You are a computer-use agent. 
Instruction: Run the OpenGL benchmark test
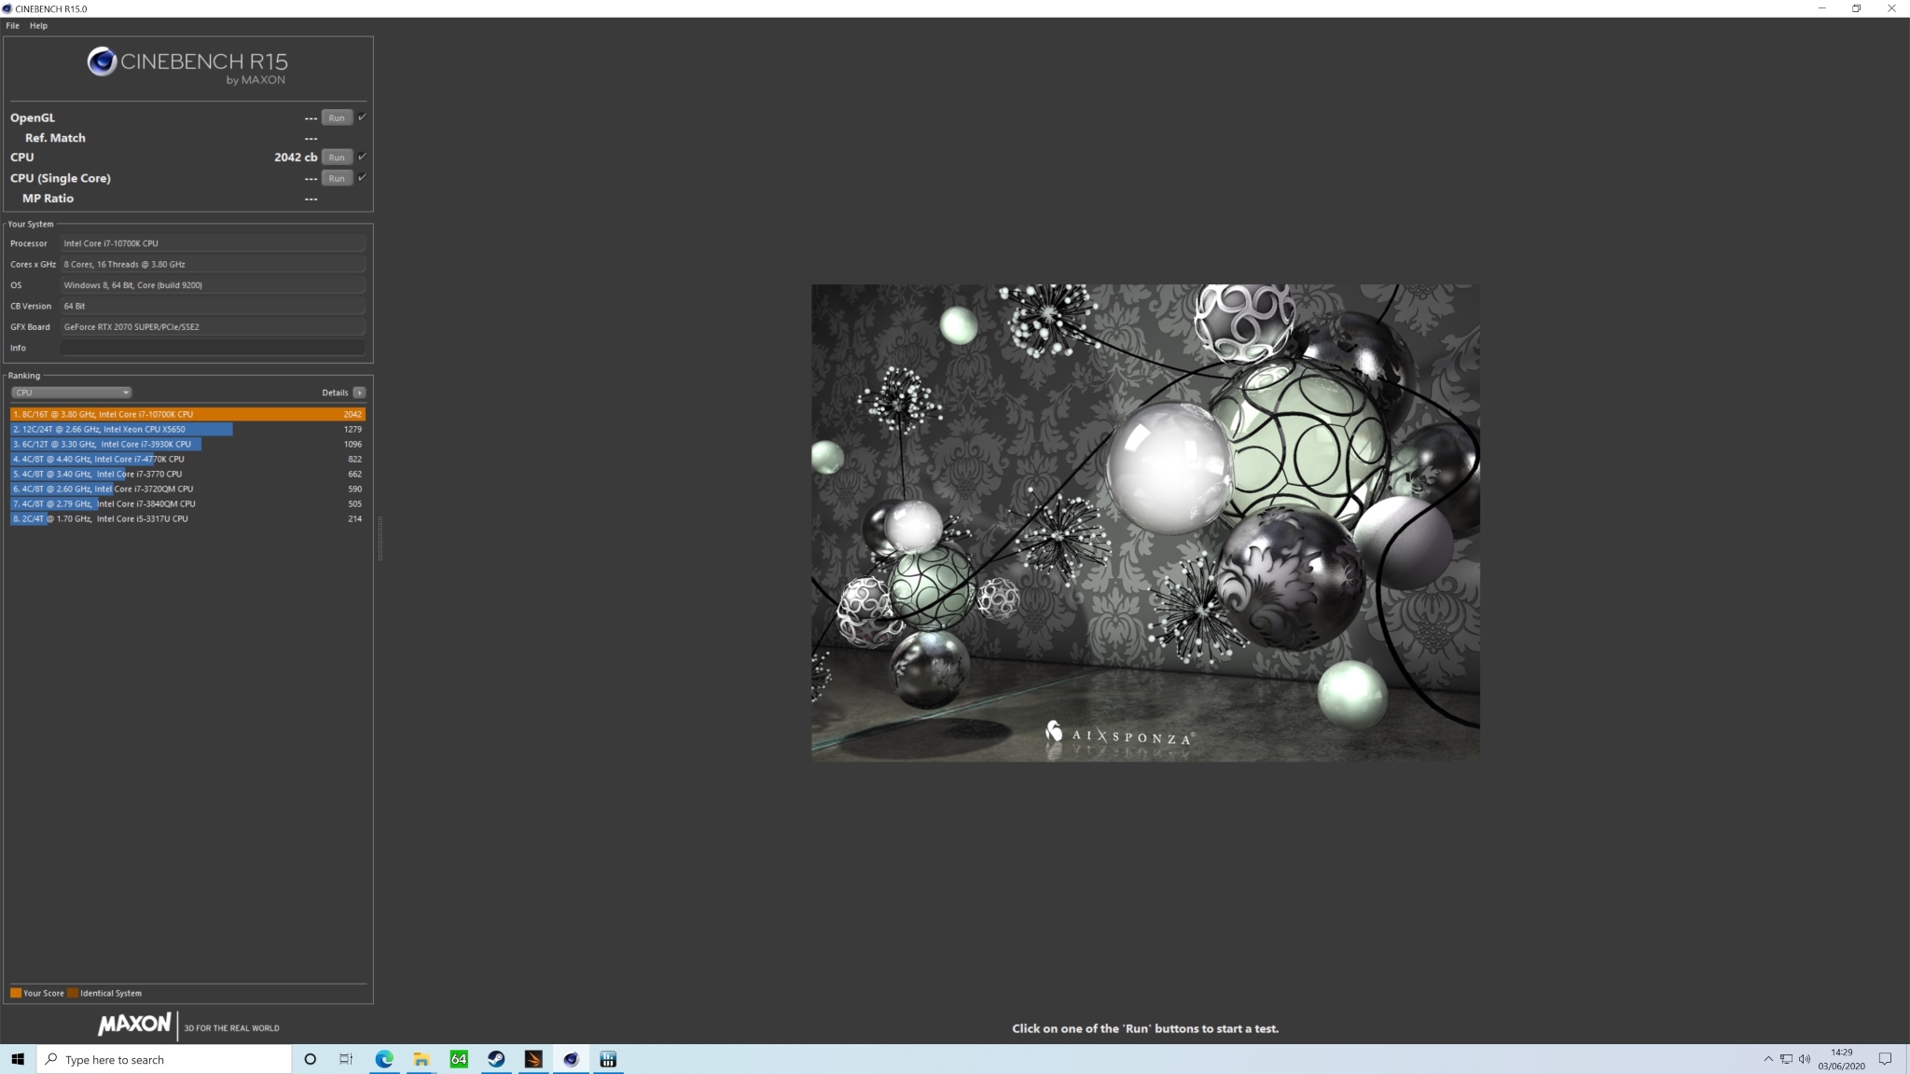337,117
